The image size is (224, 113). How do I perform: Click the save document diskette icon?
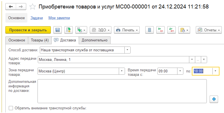pos(58,30)
